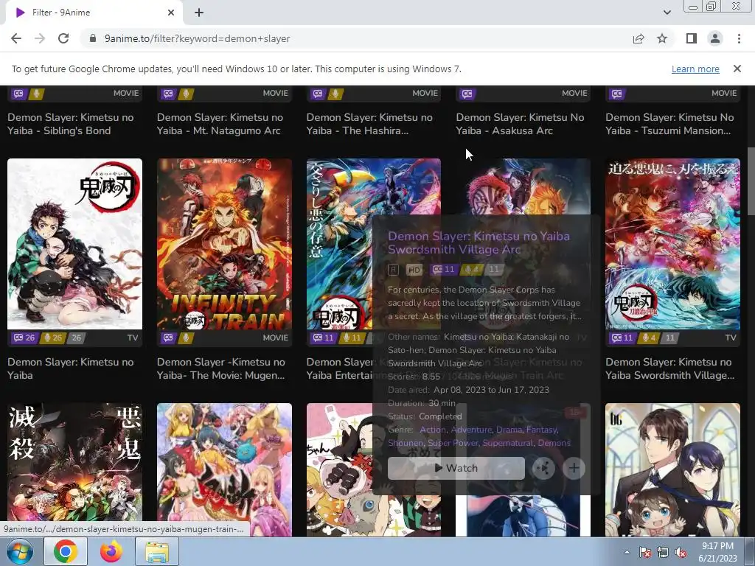Click subtitle count 26 badge
This screenshot has height=566, width=755.
[x=24, y=338]
